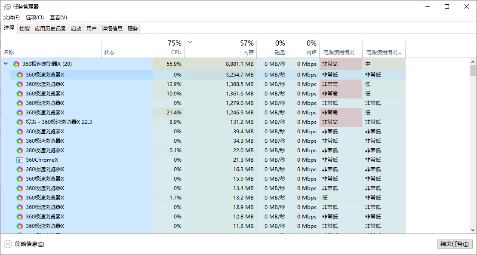477x255 pixels.
Task: Click browser icon of the 21.4% CPU process
Action: (x=19, y=113)
